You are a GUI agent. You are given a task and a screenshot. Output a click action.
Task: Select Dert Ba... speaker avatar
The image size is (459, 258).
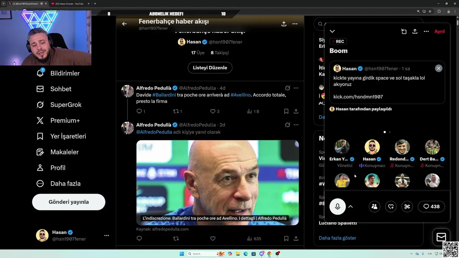432,147
